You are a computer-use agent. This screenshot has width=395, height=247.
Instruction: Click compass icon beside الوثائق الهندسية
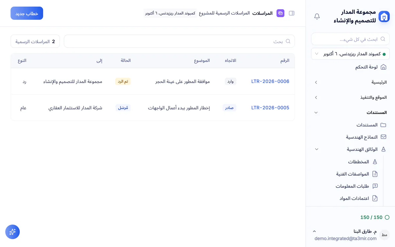click(x=383, y=149)
